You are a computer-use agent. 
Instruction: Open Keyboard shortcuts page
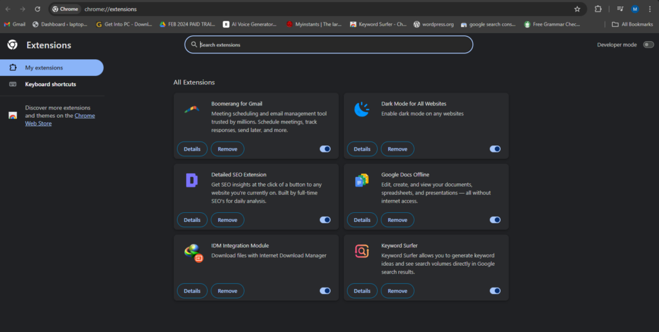51,84
